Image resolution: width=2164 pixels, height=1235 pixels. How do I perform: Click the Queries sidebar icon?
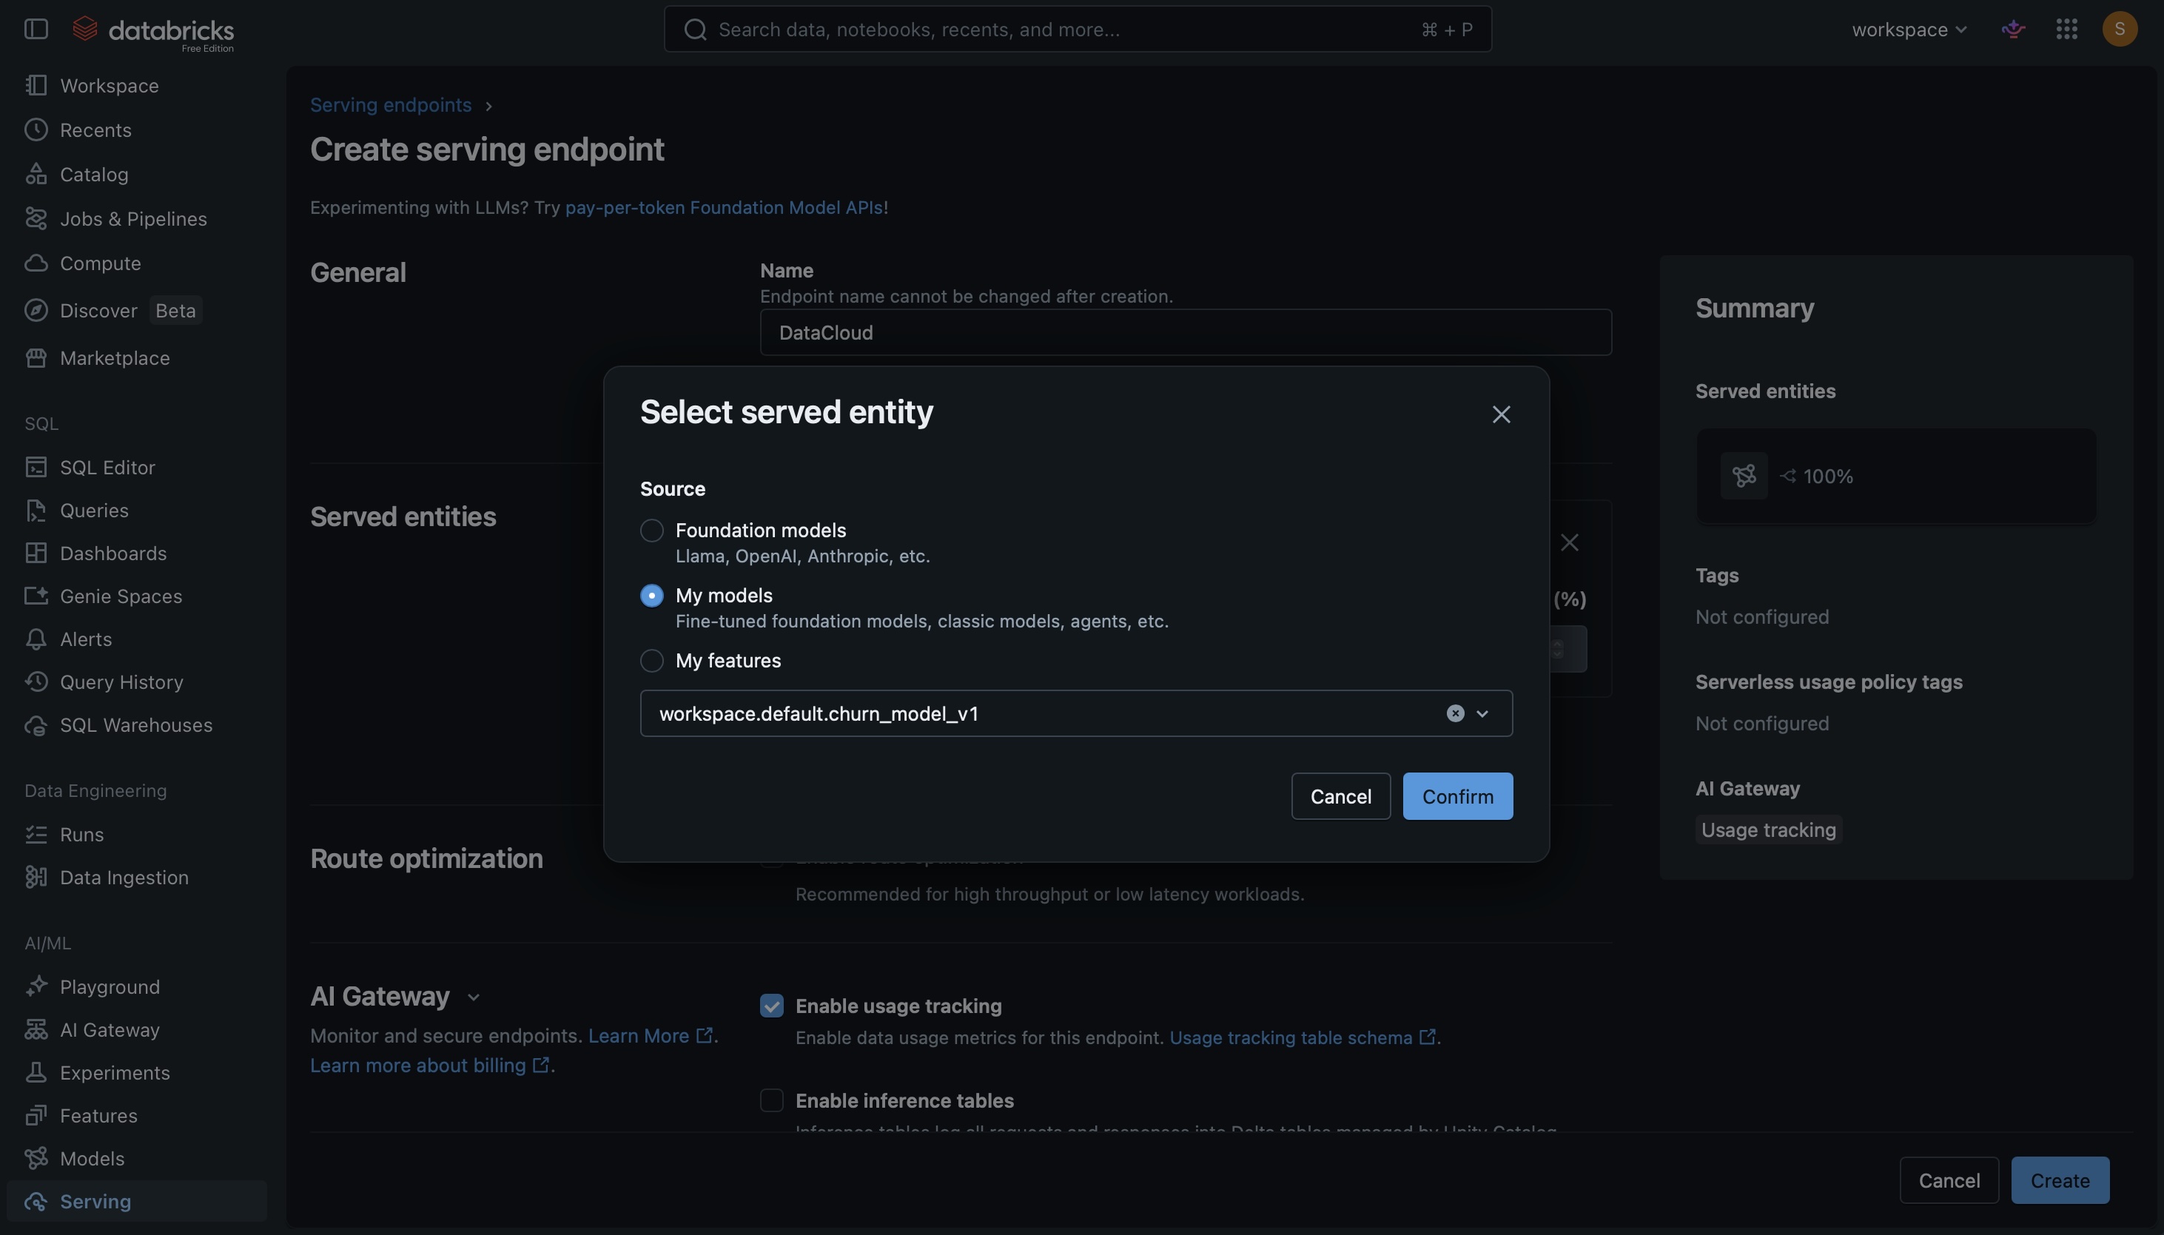(x=36, y=511)
